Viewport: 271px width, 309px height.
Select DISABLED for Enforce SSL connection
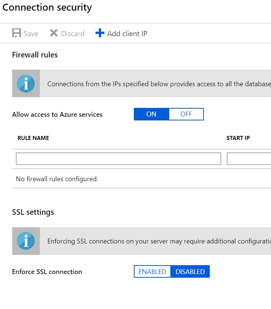[x=190, y=272]
